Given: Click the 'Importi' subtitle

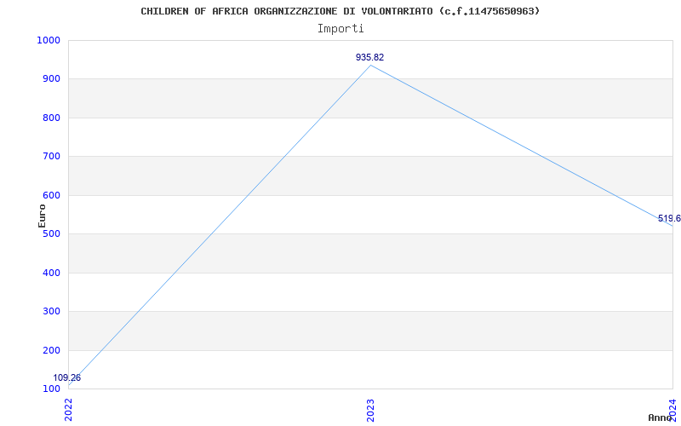Looking at the screenshot, I should point(340,29).
